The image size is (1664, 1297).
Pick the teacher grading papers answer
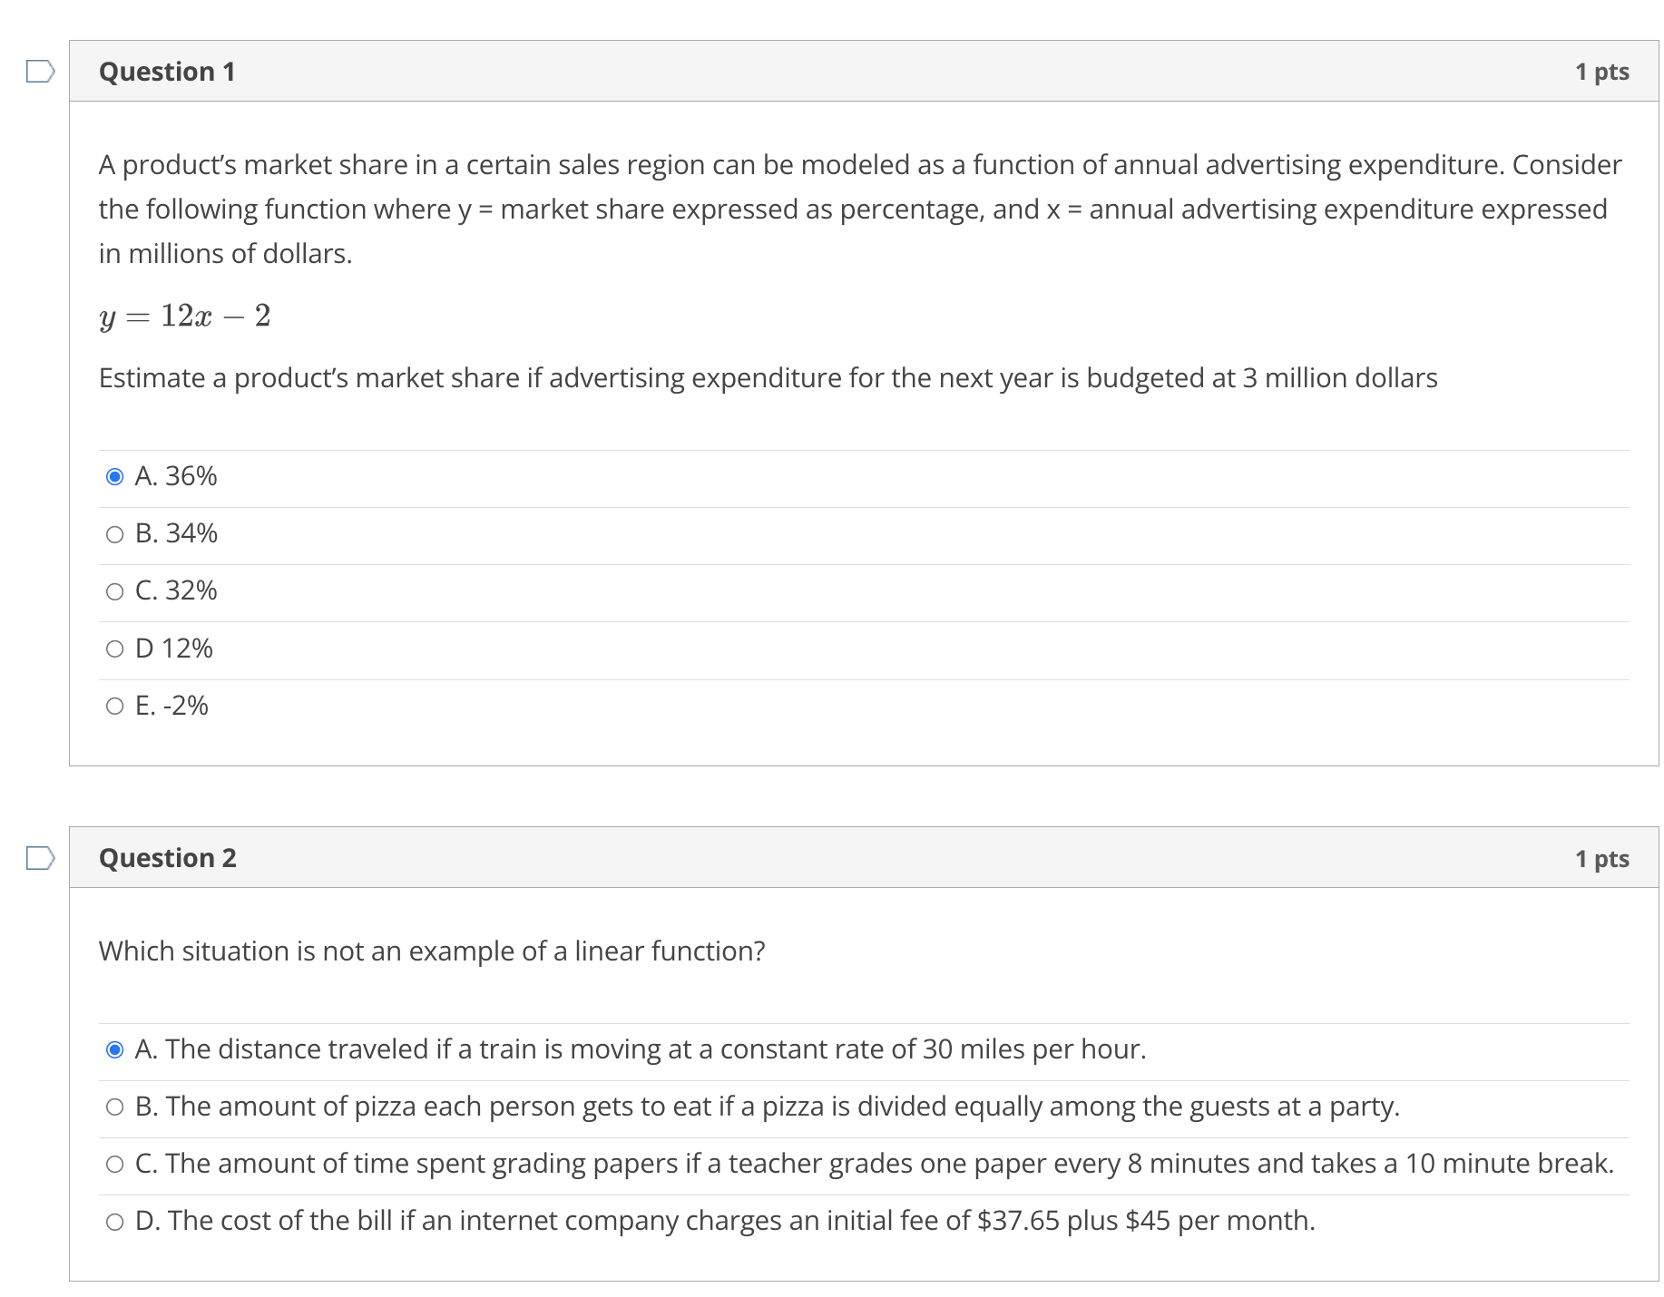coord(114,1164)
